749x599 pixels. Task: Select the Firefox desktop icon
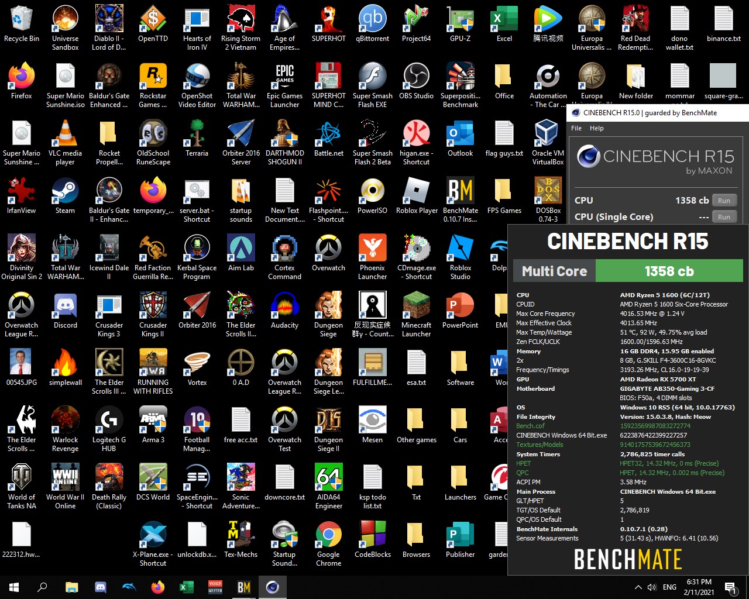coord(22,82)
